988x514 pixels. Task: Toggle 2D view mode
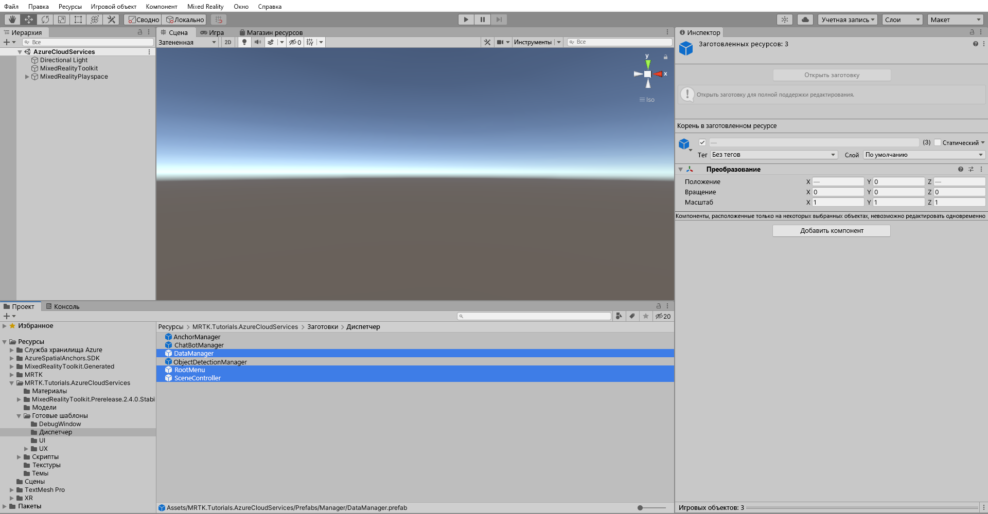(x=228, y=42)
